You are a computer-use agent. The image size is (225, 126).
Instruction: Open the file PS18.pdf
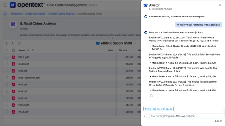point(23,112)
